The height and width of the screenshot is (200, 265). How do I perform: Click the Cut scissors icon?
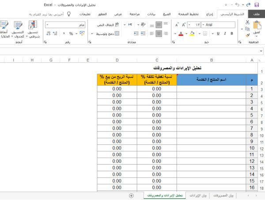coord(247,22)
